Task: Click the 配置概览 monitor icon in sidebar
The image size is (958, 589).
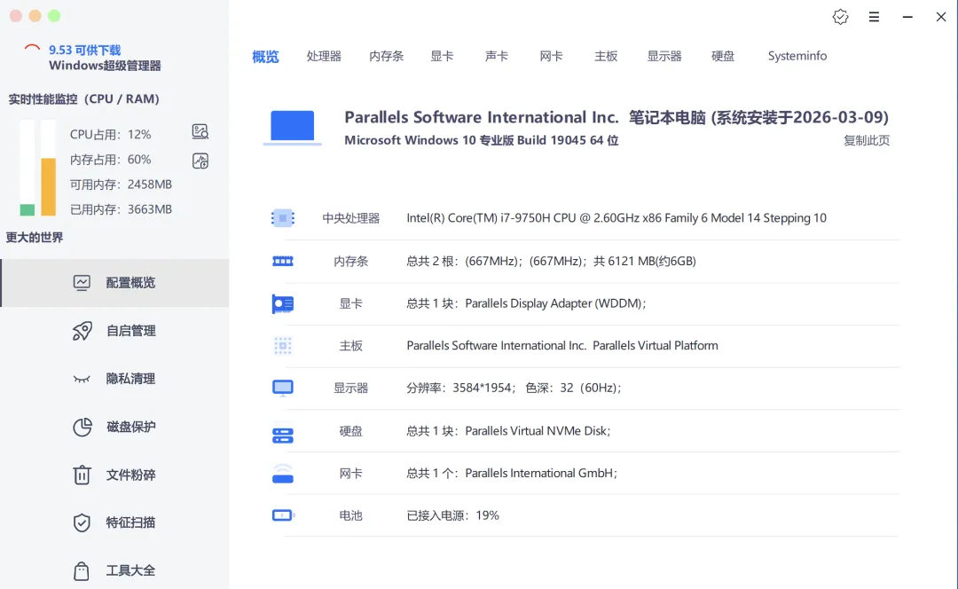Action: [x=82, y=283]
